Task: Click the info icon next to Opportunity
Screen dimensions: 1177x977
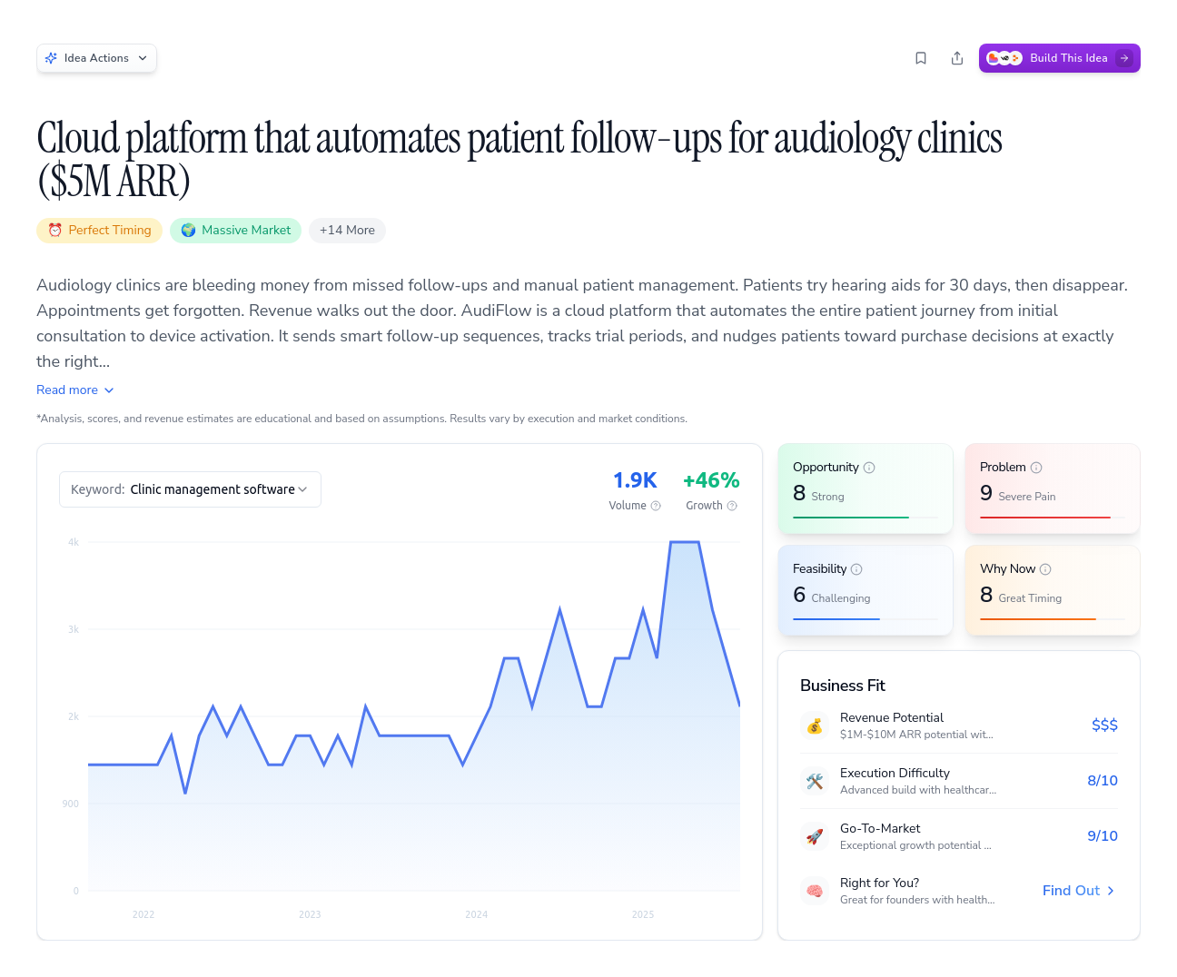Action: pos(869,467)
